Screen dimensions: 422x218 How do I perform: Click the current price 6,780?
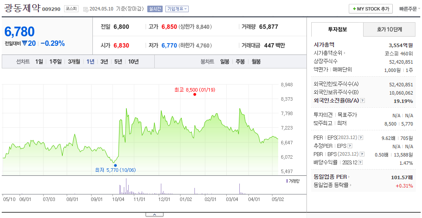19,32
